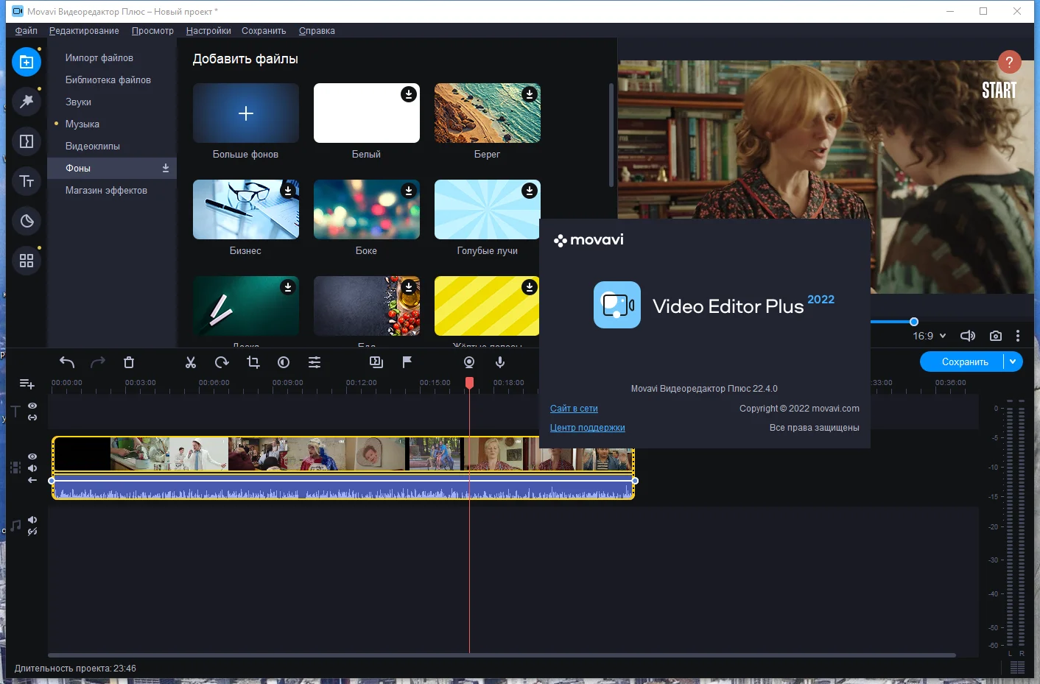Viewport: 1040px width, 684px height.
Task: Select the Бизнес background thumbnail
Action: pyautogui.click(x=246, y=210)
